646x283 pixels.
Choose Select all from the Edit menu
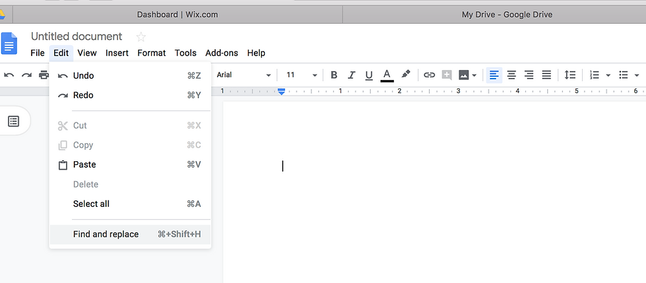click(x=130, y=204)
